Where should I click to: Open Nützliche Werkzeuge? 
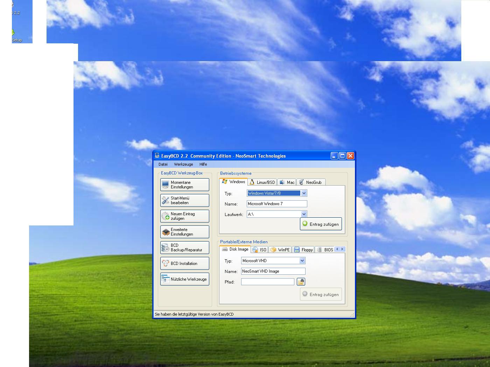point(185,279)
